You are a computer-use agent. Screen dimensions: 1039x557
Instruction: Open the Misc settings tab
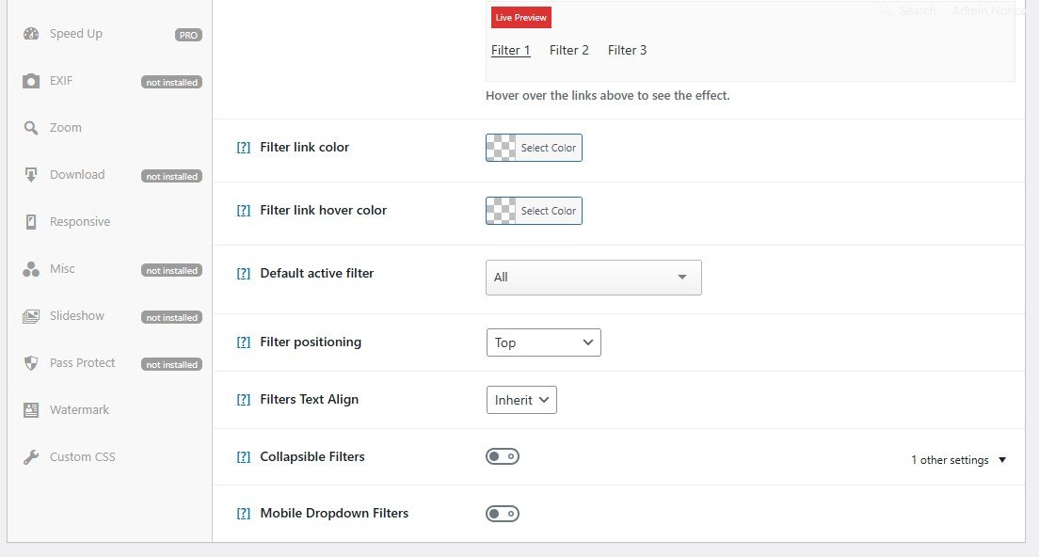point(62,269)
